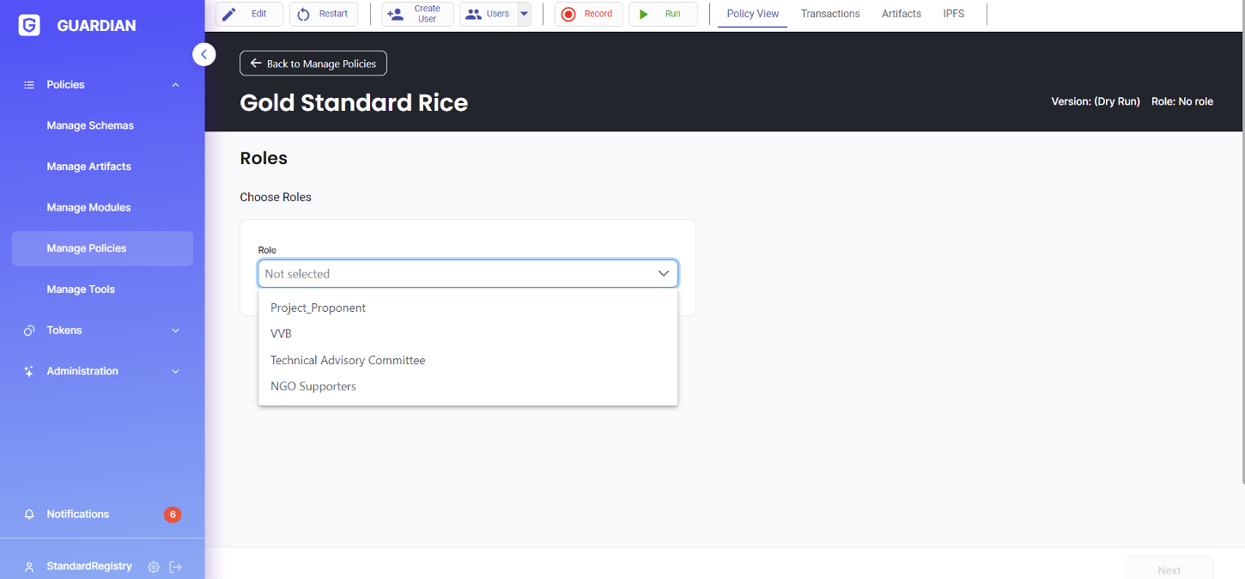Open Manage Schemas in the sidebar

coord(90,125)
